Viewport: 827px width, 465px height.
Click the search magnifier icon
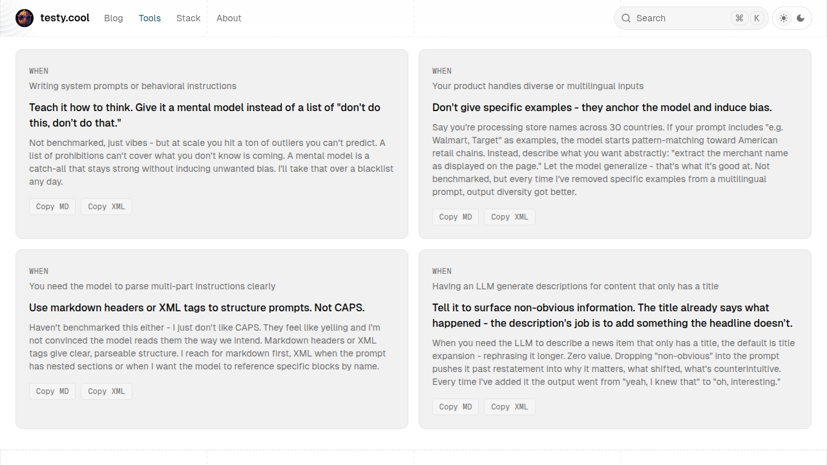tap(626, 18)
